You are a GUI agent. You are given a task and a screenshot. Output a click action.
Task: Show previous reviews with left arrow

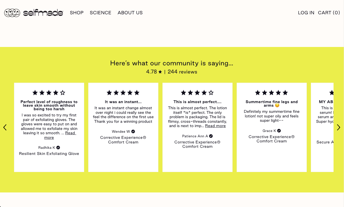pos(5,127)
